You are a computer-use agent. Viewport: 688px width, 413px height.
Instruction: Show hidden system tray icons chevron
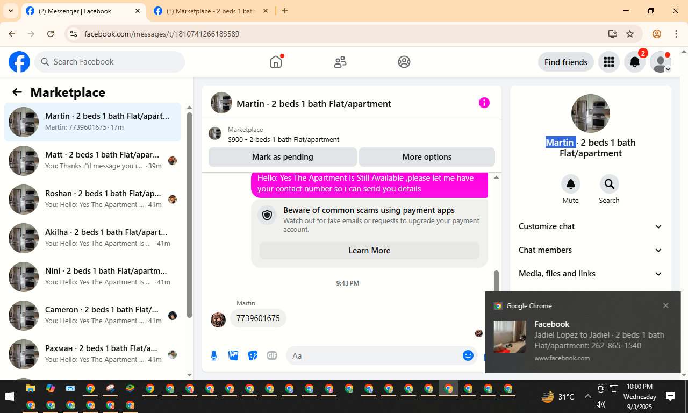click(588, 396)
